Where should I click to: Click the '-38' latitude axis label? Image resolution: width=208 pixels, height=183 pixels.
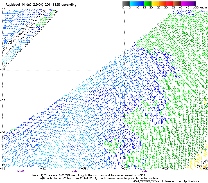click(3, 132)
